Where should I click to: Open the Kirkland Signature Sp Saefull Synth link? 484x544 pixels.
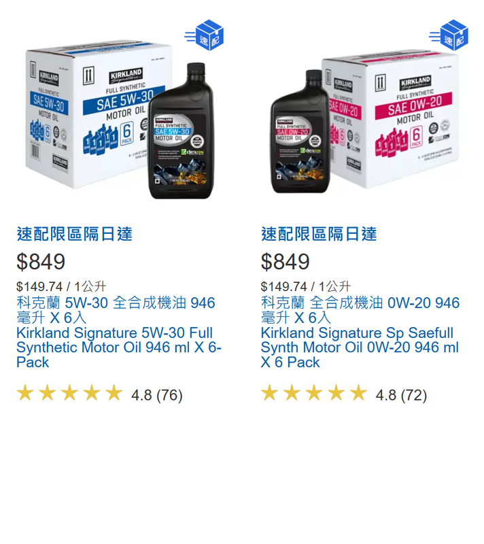tap(360, 347)
